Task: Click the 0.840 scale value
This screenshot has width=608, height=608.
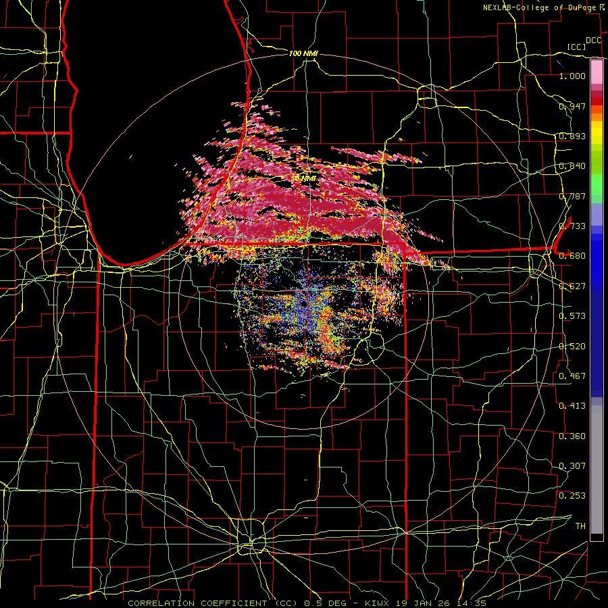Action: pyautogui.click(x=572, y=166)
